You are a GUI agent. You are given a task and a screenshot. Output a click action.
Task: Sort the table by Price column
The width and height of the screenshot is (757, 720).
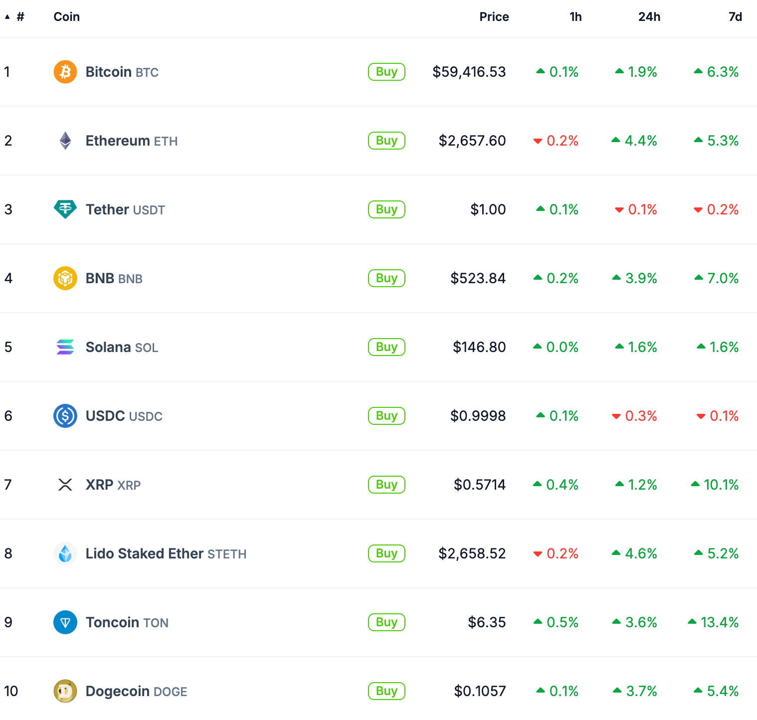(x=494, y=16)
